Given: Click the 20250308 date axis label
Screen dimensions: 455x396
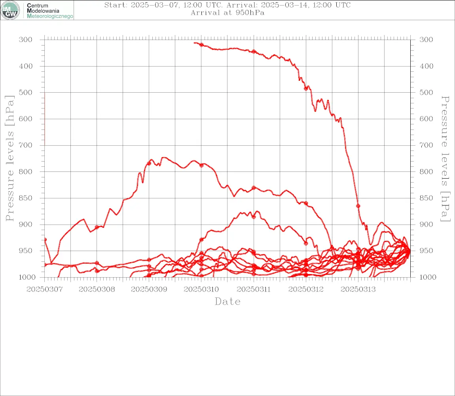Looking at the screenshot, I should [97, 289].
